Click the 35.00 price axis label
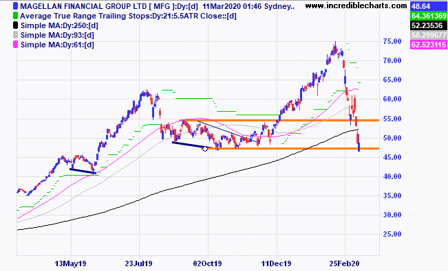 tap(392, 196)
